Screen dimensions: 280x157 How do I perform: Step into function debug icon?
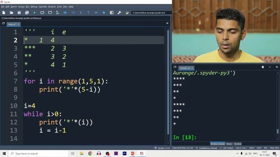[x=80, y=13]
